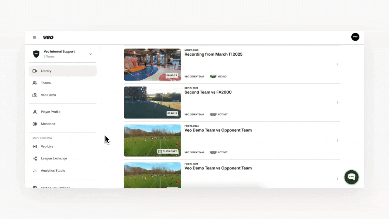Click the Feb 21 Veo Demo Team vs Opponent Team title
389x219 pixels.
[218, 168]
